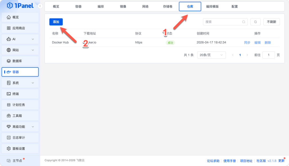This screenshot has height=166, width=289.
Task: Click the home icon beside 概览
Action: click(x=9, y=17)
